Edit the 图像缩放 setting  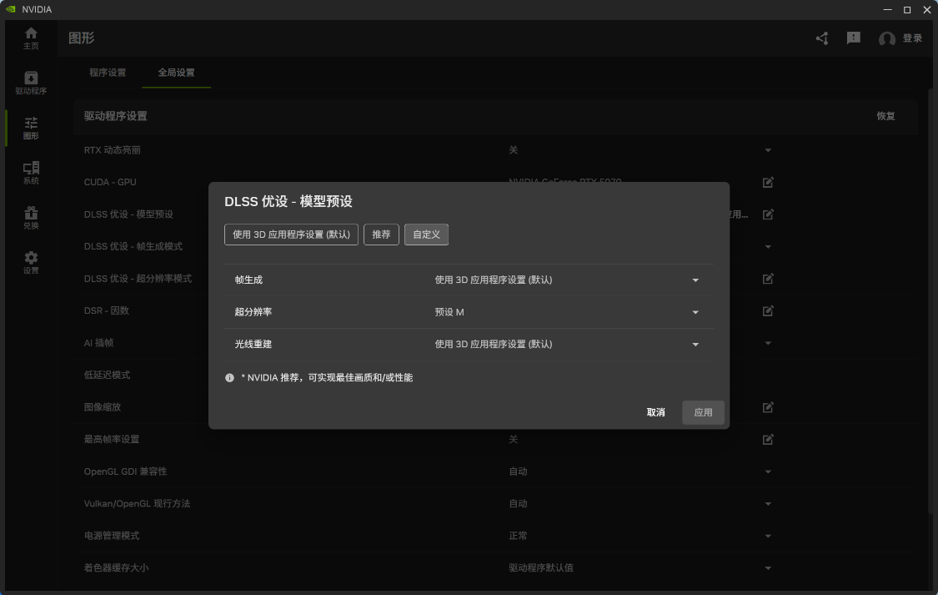point(768,407)
